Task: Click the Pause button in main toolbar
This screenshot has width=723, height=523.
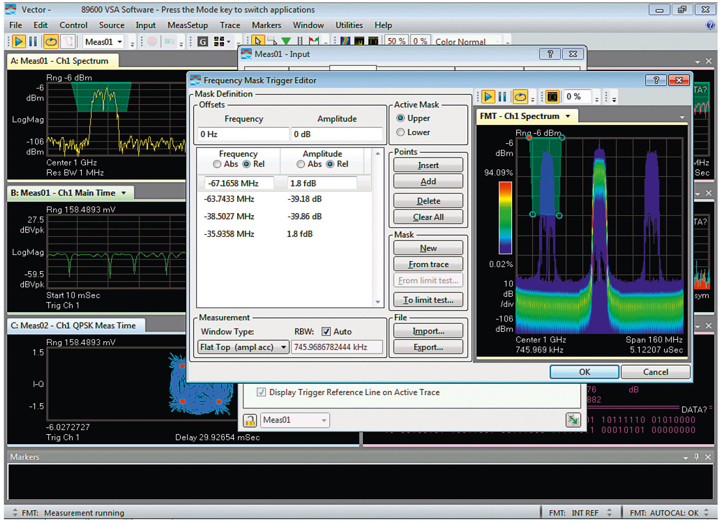Action: [x=33, y=42]
